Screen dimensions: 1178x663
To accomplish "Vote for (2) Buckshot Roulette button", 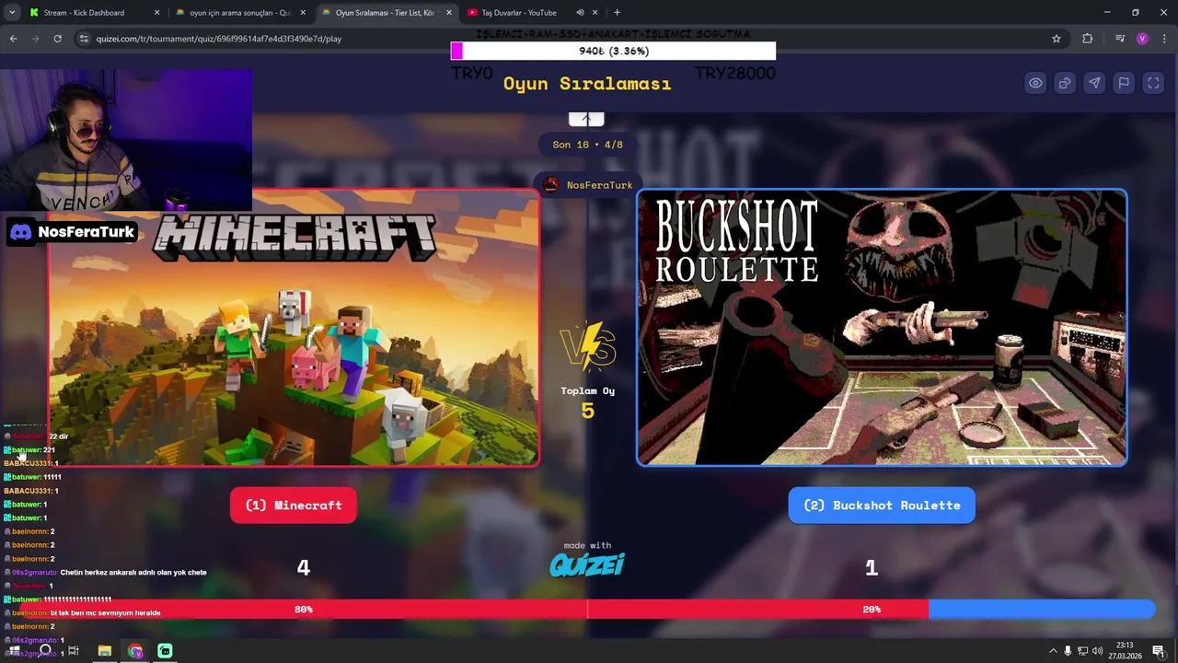I will tap(882, 506).
